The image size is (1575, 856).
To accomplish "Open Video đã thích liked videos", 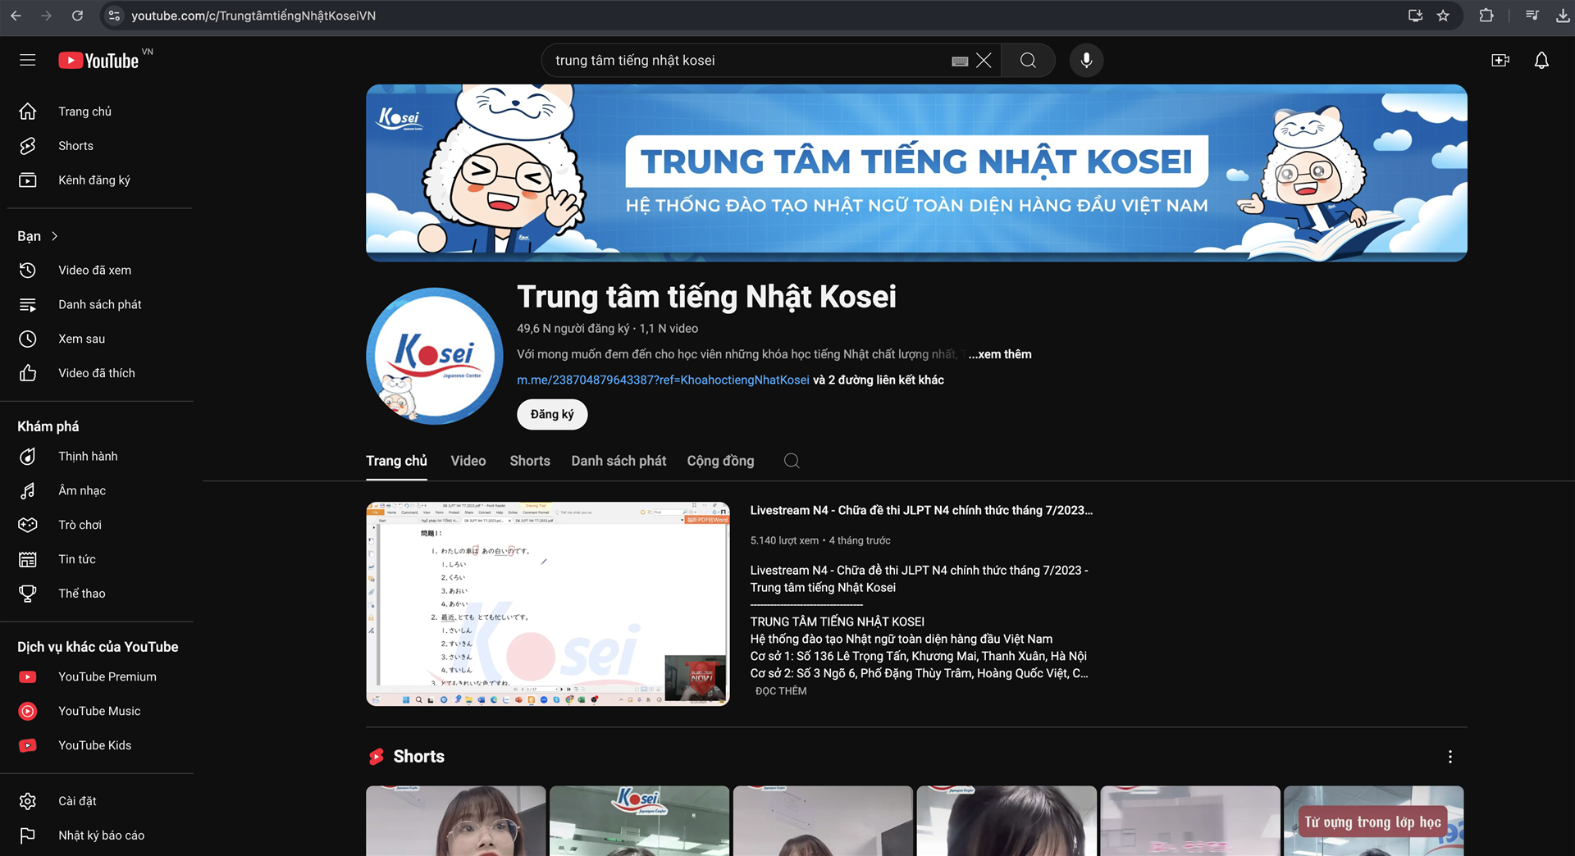I will tap(97, 374).
